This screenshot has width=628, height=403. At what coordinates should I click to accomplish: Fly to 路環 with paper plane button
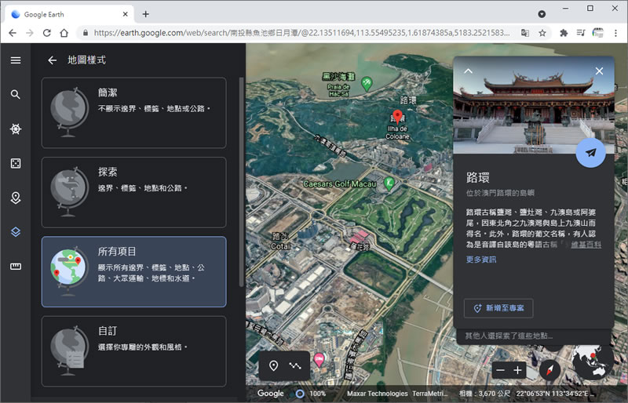591,152
